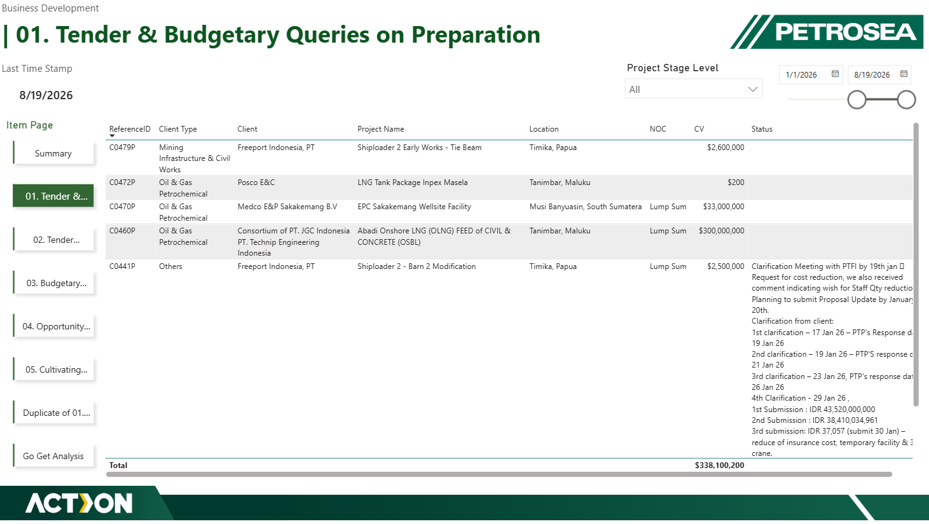
Task: Sort by the ReferenceID column header
Action: (x=130, y=128)
